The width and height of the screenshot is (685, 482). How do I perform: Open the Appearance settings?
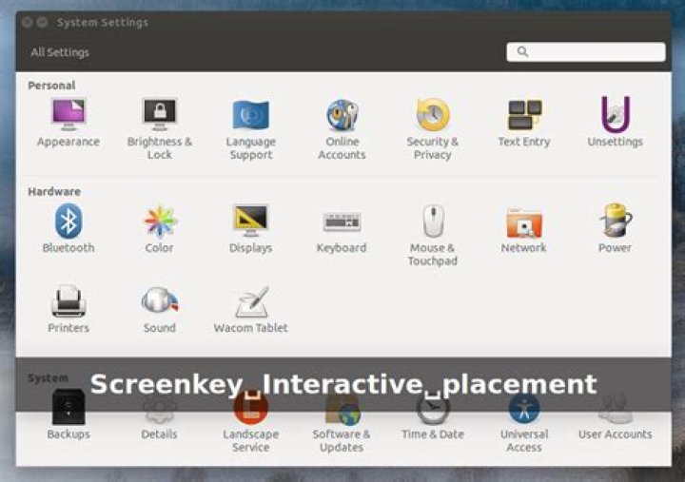tap(68, 123)
